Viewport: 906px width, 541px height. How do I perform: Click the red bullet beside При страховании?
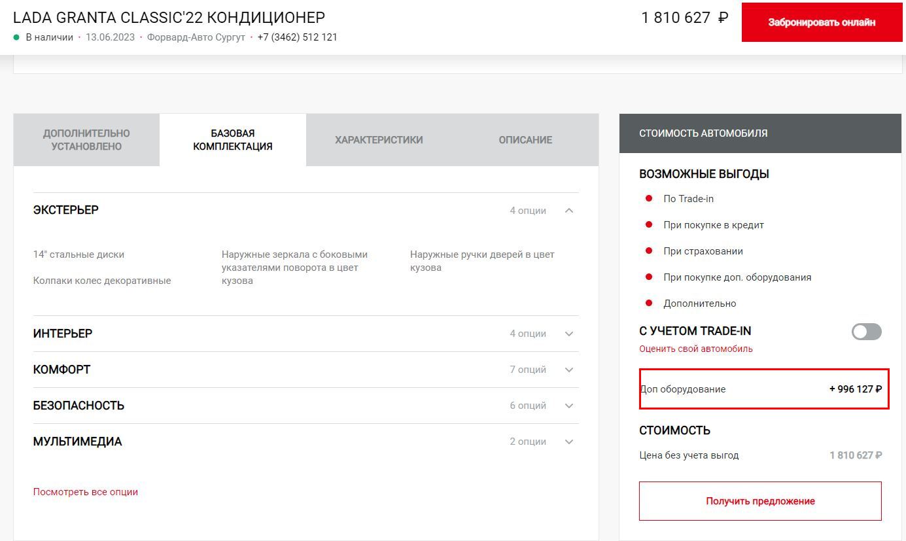[x=649, y=251]
